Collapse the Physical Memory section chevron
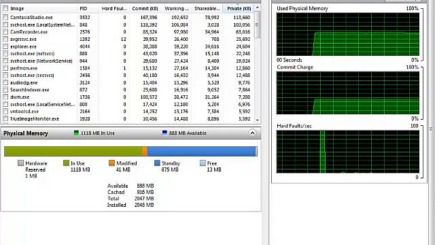435x245 pixels. pyautogui.click(x=252, y=133)
